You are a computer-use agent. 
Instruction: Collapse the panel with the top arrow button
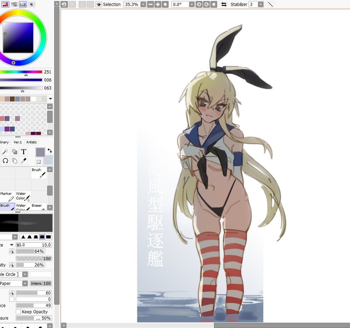[x=57, y=4]
